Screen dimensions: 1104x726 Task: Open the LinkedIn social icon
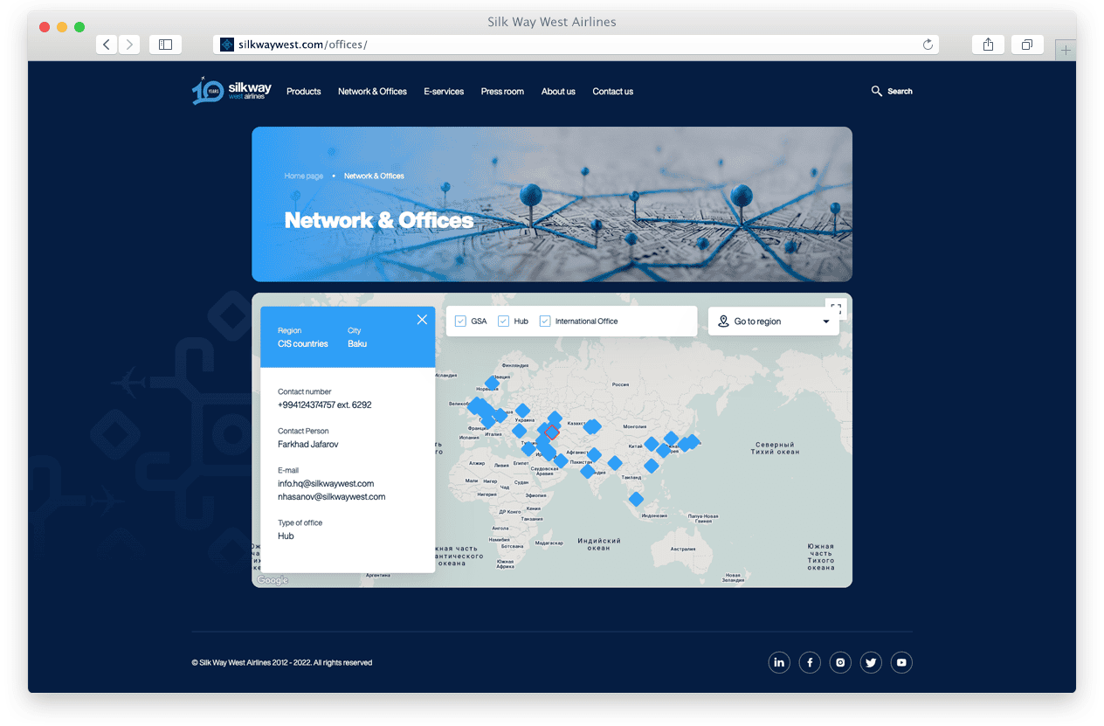click(779, 662)
